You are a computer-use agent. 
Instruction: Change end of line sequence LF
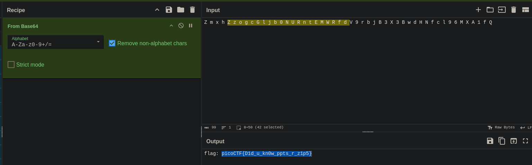click(526, 127)
